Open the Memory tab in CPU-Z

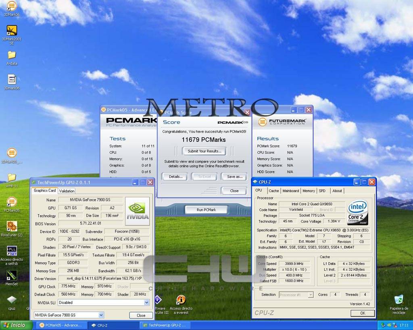pos(309,191)
